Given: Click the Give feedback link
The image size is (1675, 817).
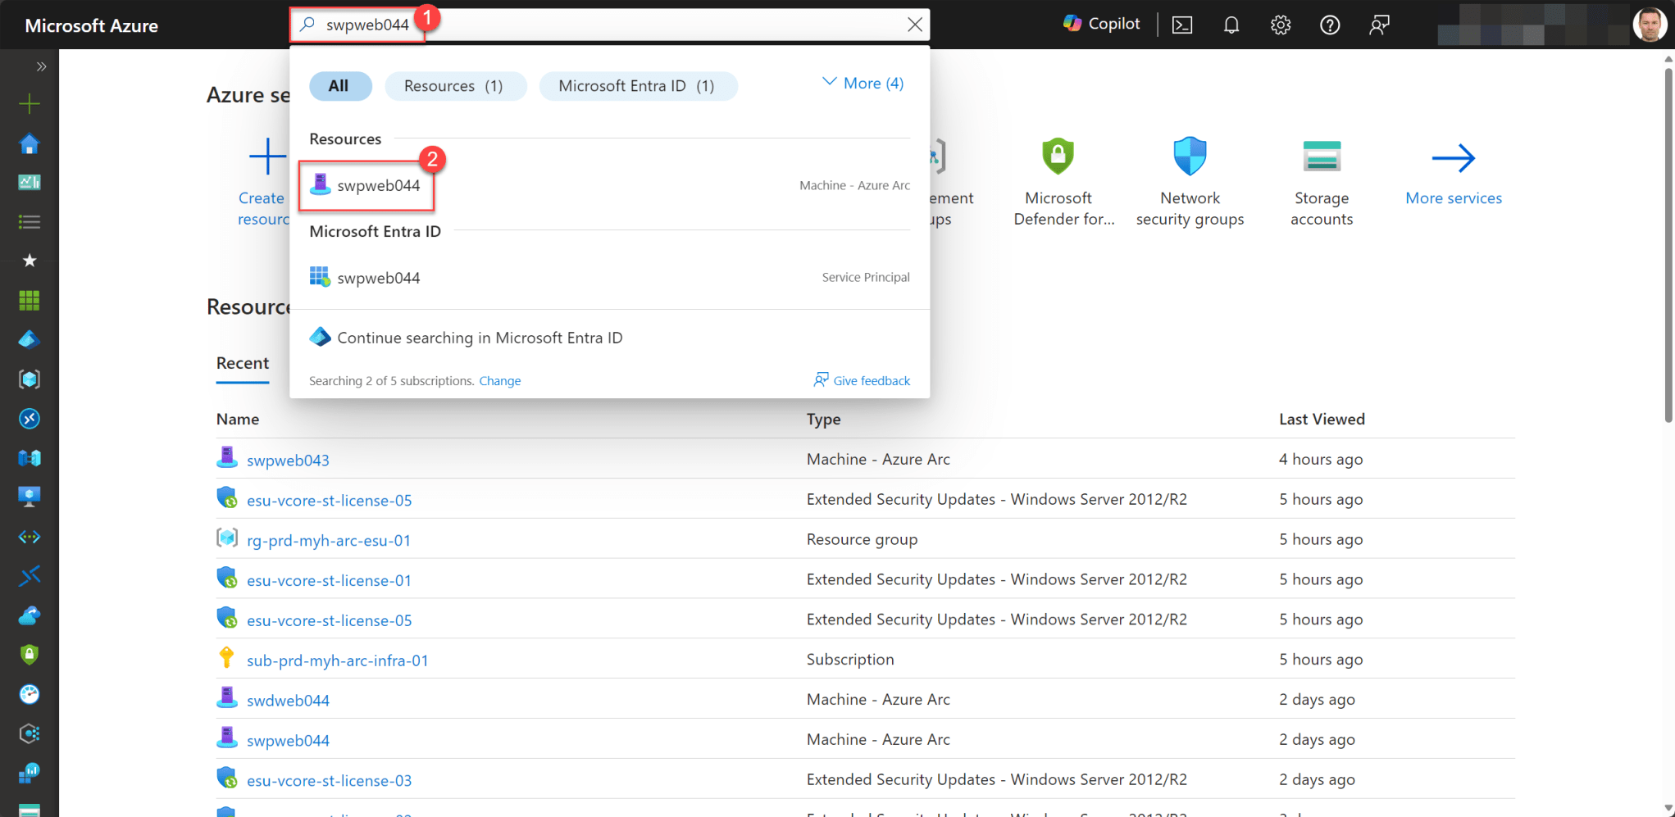Looking at the screenshot, I should coord(862,380).
